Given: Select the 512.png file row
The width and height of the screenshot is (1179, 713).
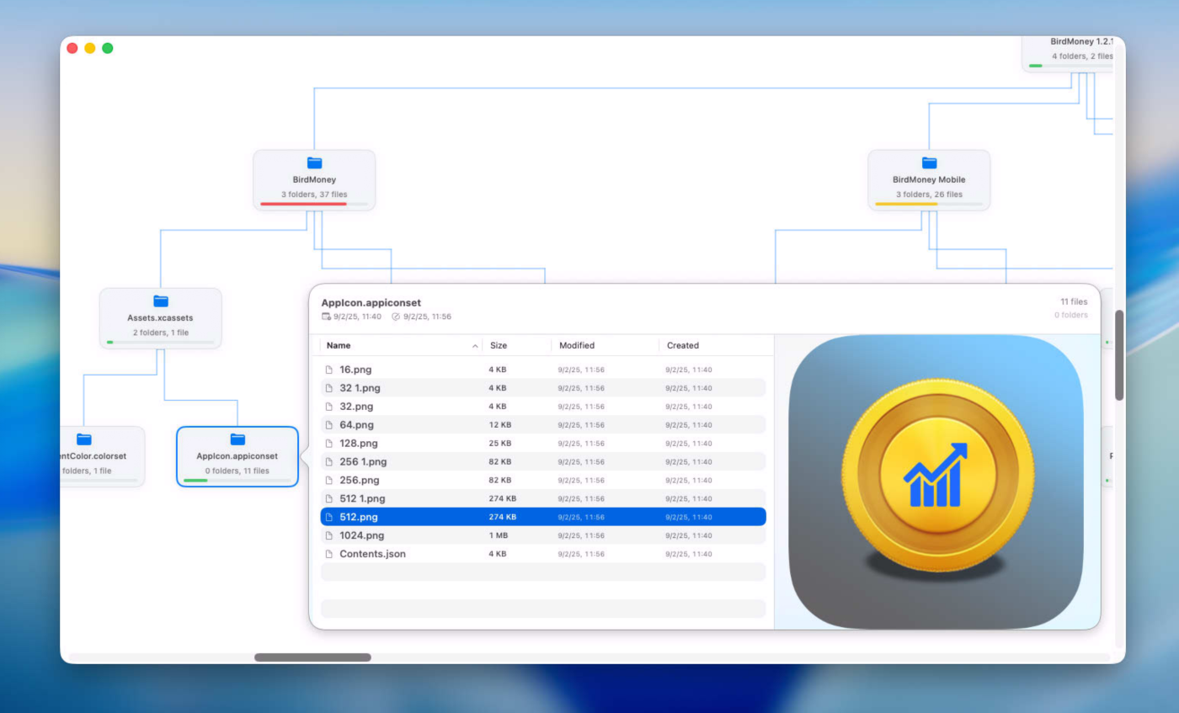Looking at the screenshot, I should 543,517.
